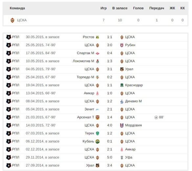Click the Rubin club crest icon
The width and height of the screenshot is (192, 171).
(x=121, y=45)
